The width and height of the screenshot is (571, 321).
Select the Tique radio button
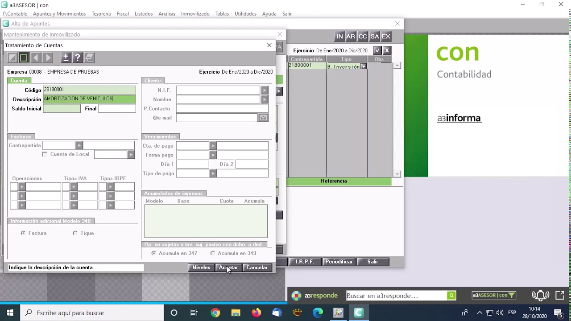(75, 233)
